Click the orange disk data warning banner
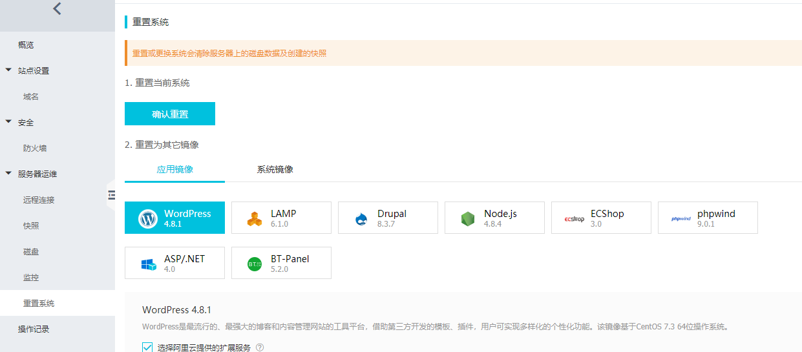802x352 pixels. point(463,53)
